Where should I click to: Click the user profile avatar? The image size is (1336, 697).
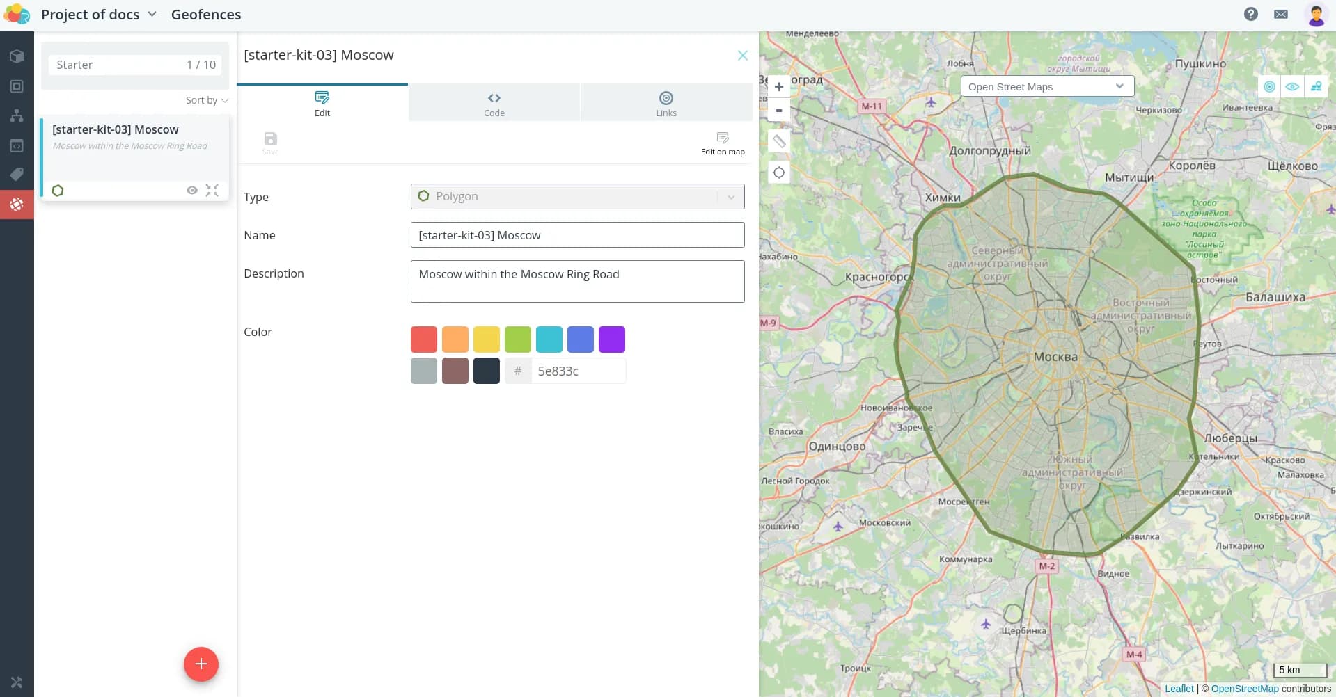click(1315, 15)
